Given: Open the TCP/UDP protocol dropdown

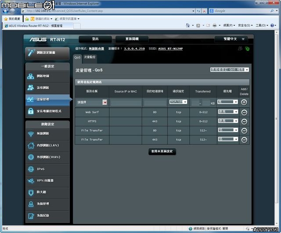Looking at the screenshot, I should (178, 102).
